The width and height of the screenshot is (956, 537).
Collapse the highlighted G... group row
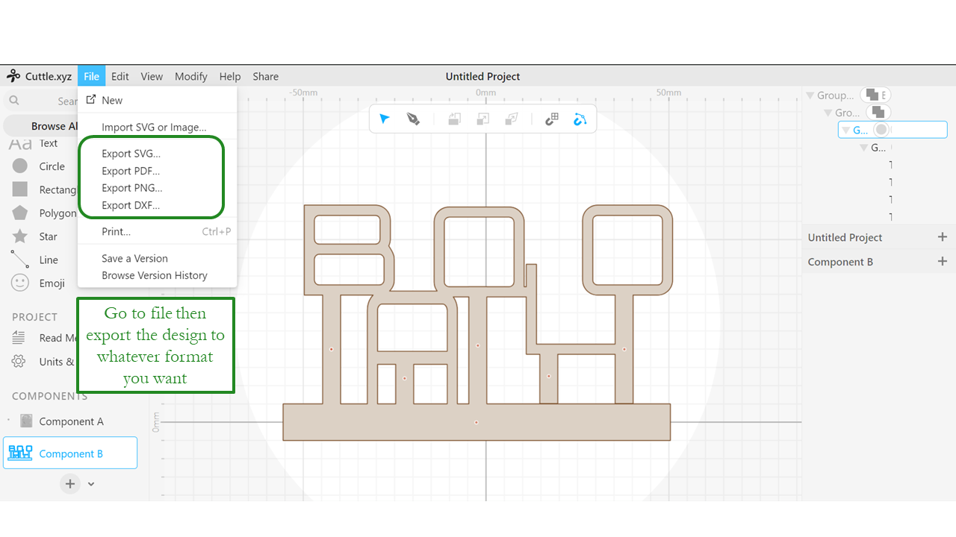pyautogui.click(x=845, y=130)
